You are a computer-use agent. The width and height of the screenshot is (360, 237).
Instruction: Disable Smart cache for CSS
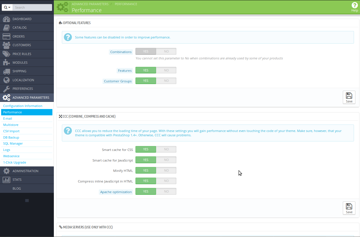(x=166, y=149)
